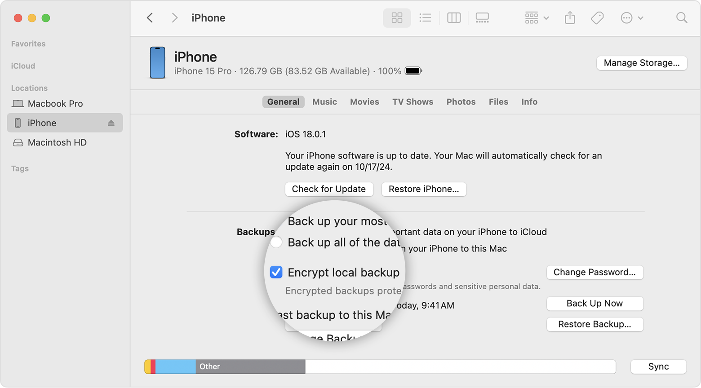Switch to list view
701x388 pixels.
click(x=425, y=18)
